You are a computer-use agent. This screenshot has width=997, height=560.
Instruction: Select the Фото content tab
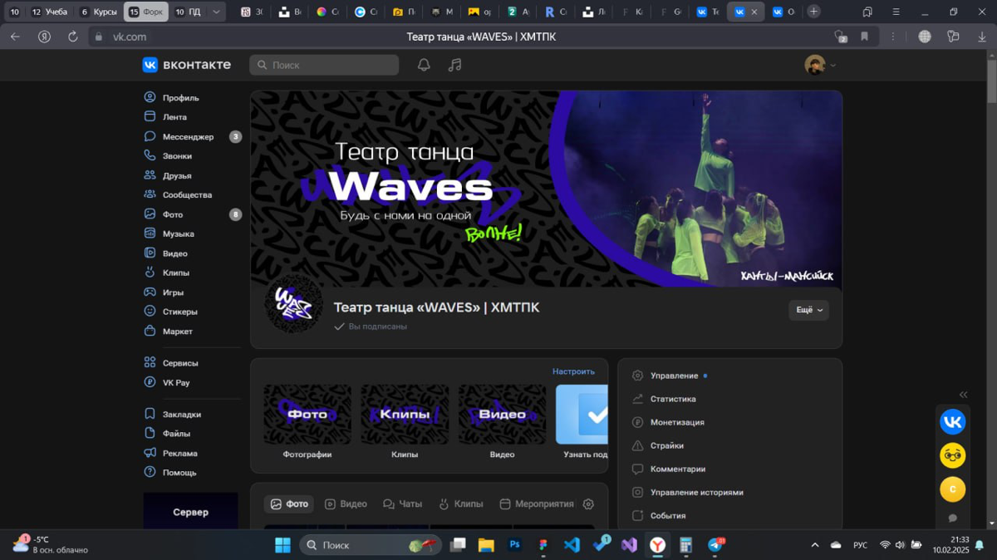pos(289,504)
